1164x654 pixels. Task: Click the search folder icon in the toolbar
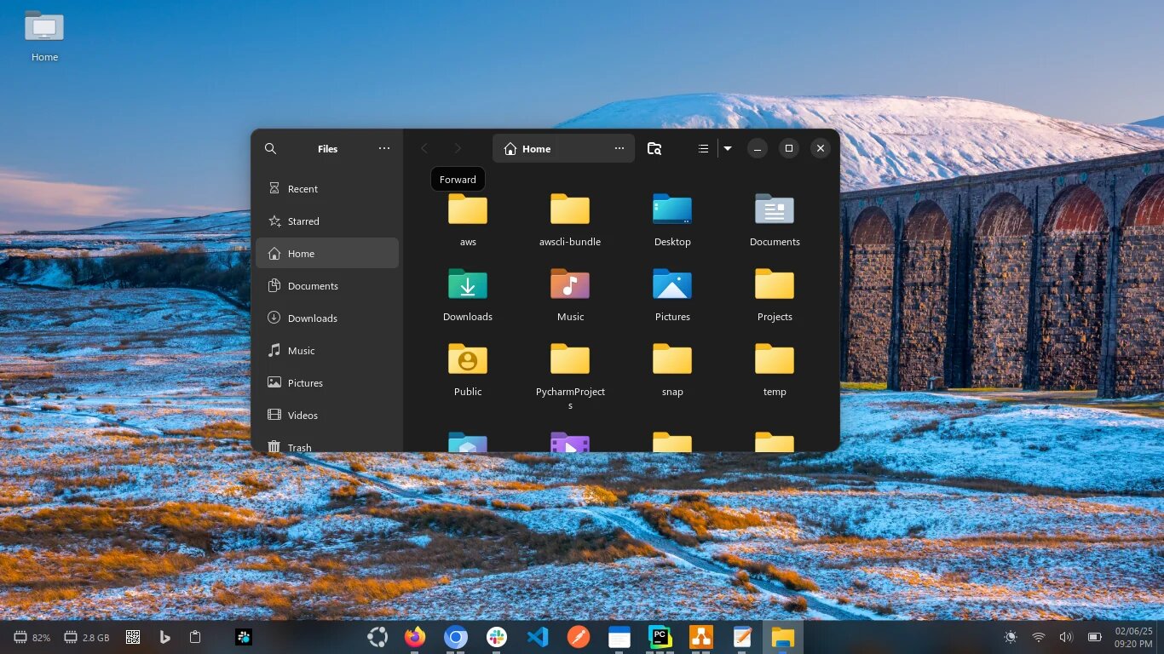pos(654,148)
